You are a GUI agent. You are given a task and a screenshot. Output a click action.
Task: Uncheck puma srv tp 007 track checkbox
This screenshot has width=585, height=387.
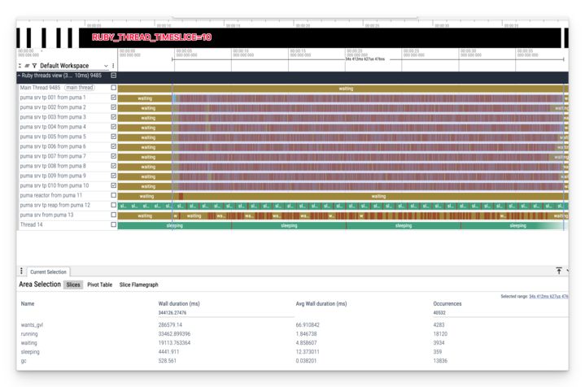[x=113, y=156]
